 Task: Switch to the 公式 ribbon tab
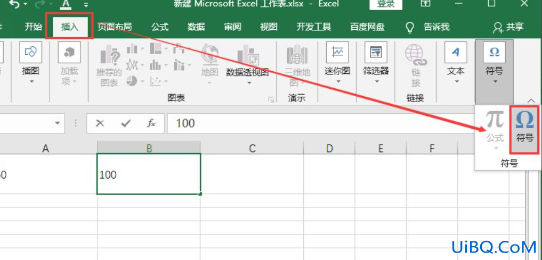pos(160,27)
